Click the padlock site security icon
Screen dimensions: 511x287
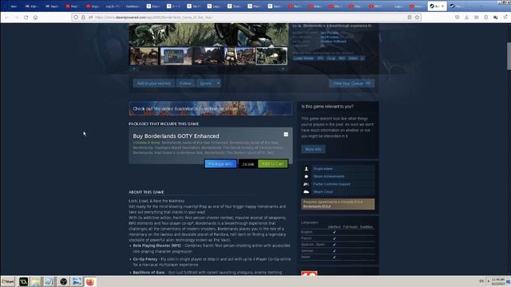tap(83, 18)
